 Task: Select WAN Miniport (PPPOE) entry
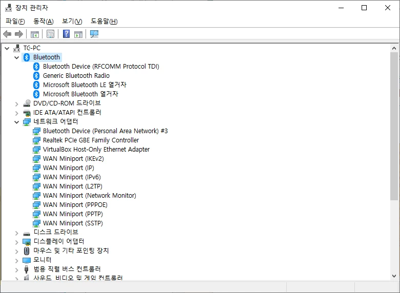[75, 204]
